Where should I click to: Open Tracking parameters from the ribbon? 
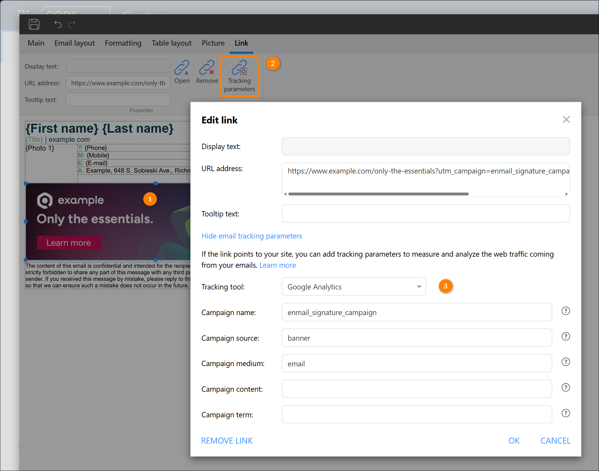coord(239,76)
